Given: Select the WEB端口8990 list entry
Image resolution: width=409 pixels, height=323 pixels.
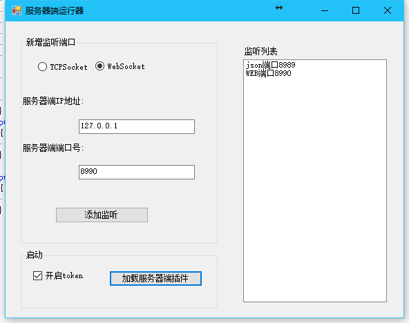Looking at the screenshot, I should pos(268,73).
